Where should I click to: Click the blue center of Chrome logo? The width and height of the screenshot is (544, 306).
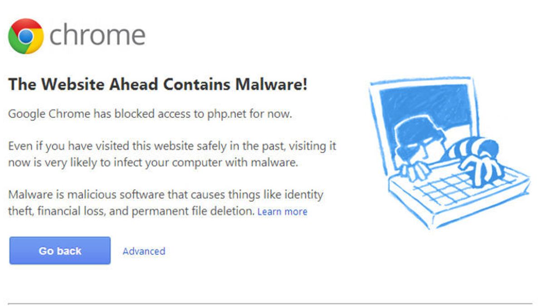coord(26,36)
